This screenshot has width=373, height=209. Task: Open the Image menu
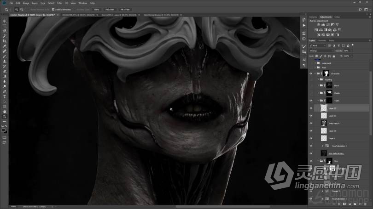click(26, 3)
